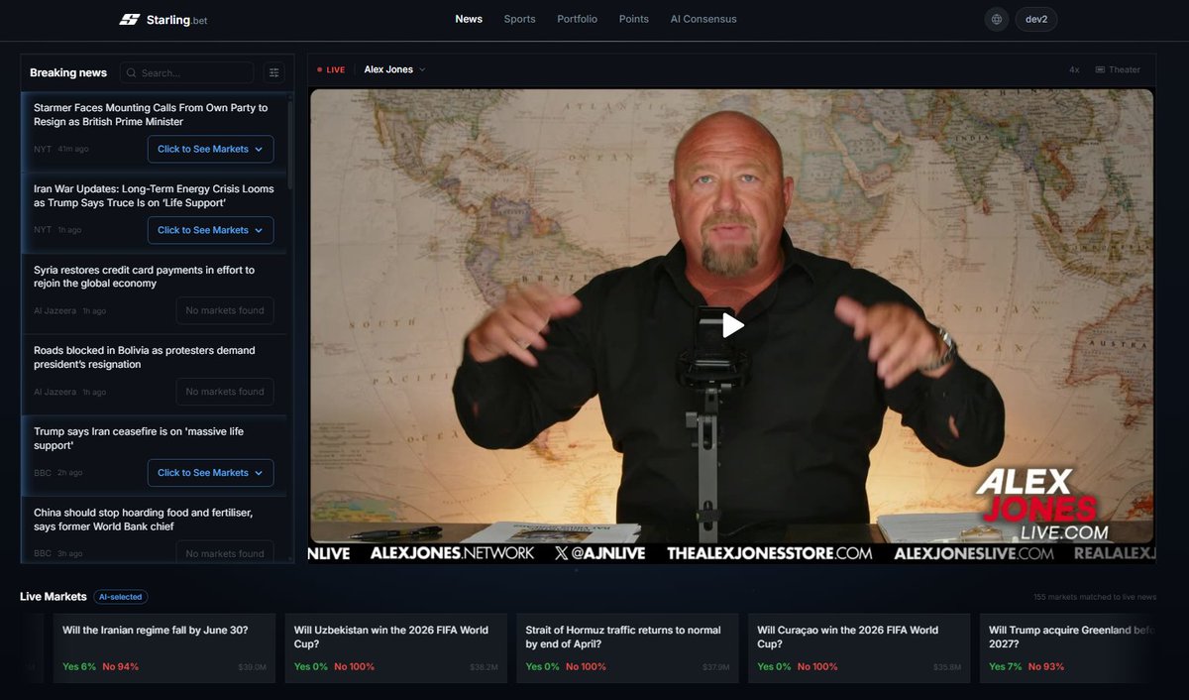Open Roads blocked in Bolivia headline
The width and height of the screenshot is (1189, 700).
point(144,358)
